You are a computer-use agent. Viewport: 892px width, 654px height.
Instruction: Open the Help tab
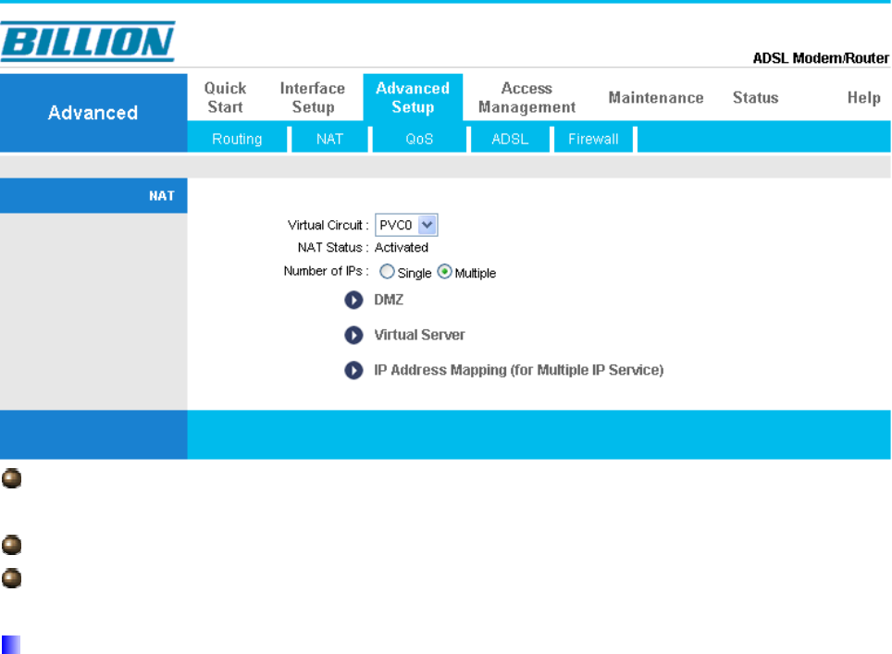tap(863, 98)
